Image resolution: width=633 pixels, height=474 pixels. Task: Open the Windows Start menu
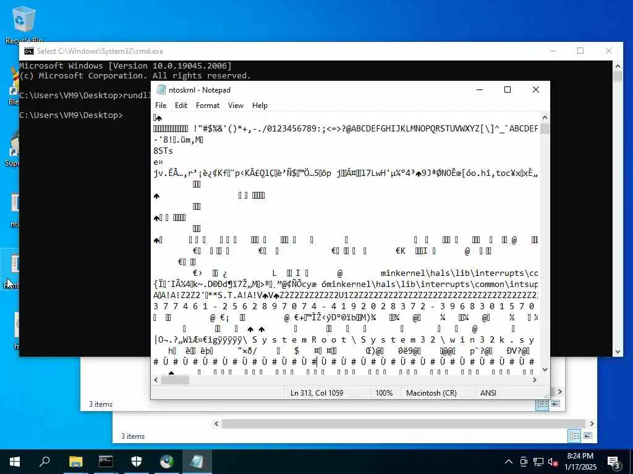(x=15, y=462)
